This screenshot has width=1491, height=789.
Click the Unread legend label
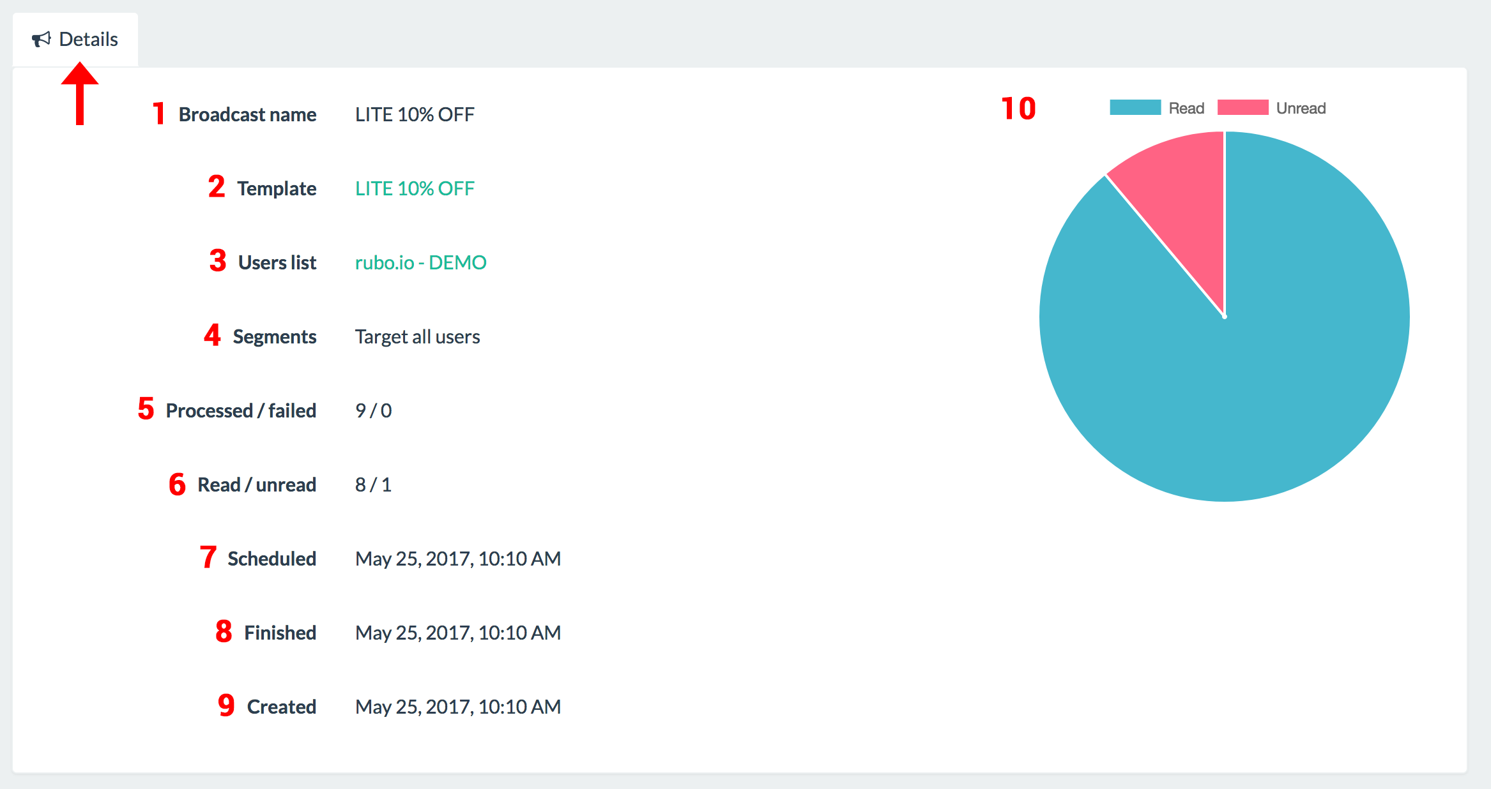pyautogui.click(x=1301, y=109)
